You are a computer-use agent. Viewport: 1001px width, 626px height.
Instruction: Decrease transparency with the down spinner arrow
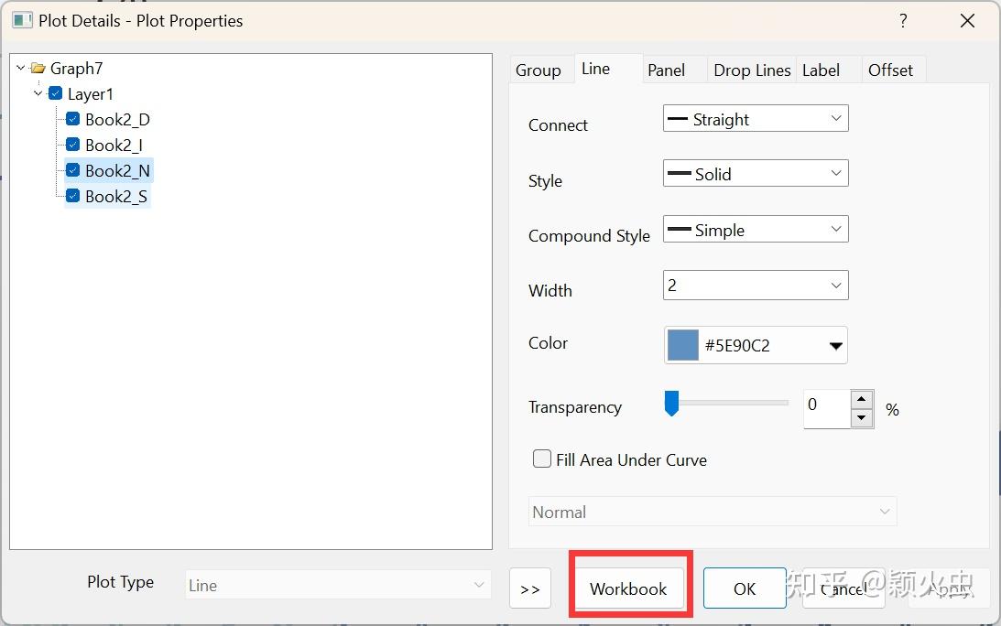point(861,418)
